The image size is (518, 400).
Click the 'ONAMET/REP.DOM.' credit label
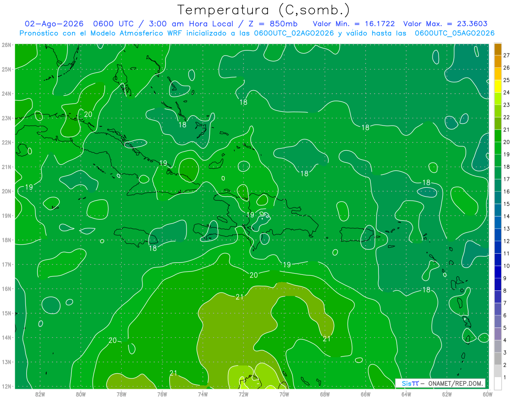pyautogui.click(x=455, y=383)
